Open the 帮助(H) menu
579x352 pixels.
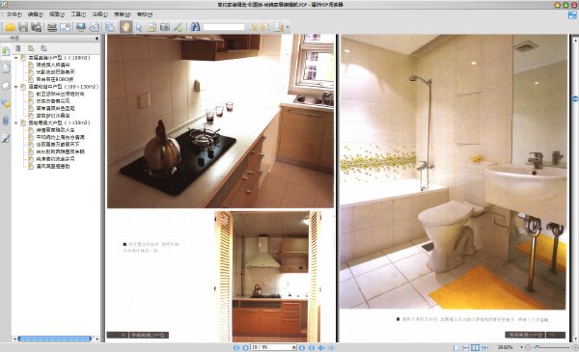pyautogui.click(x=145, y=14)
